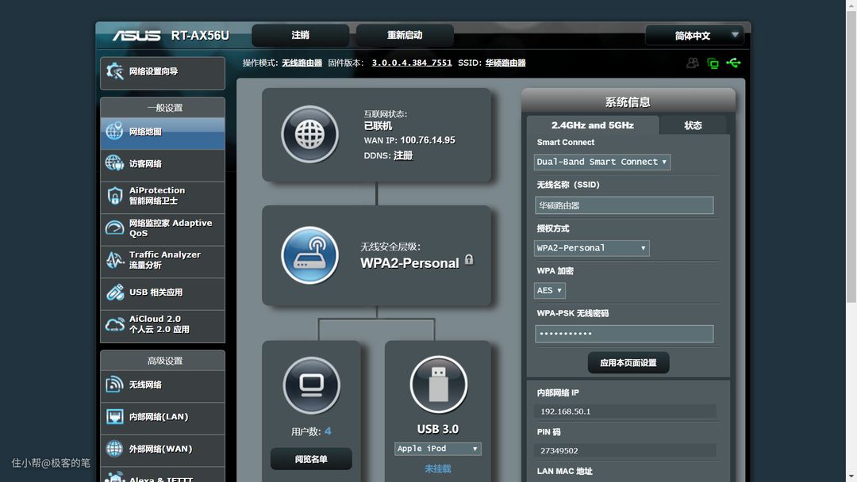Expand the Apple iPod USB device dropdown
Viewport: 857px width, 482px height.
438,449
